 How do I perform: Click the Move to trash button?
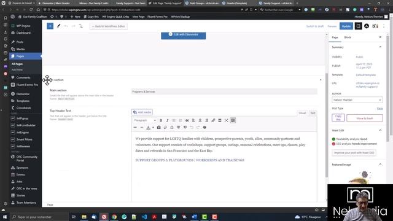(x=365, y=118)
